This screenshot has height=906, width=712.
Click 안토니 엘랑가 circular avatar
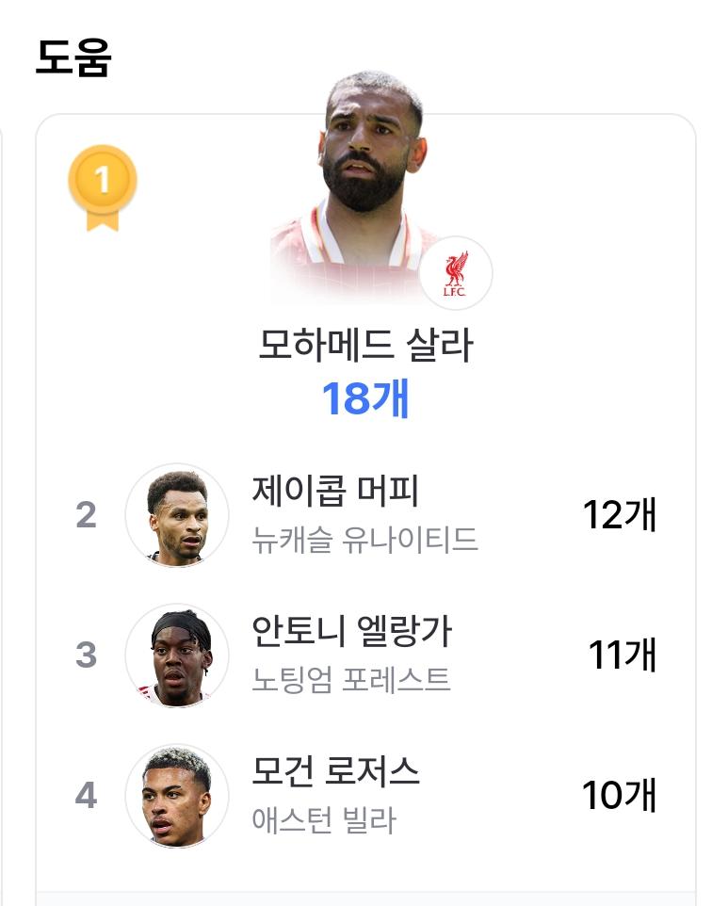coord(177,655)
